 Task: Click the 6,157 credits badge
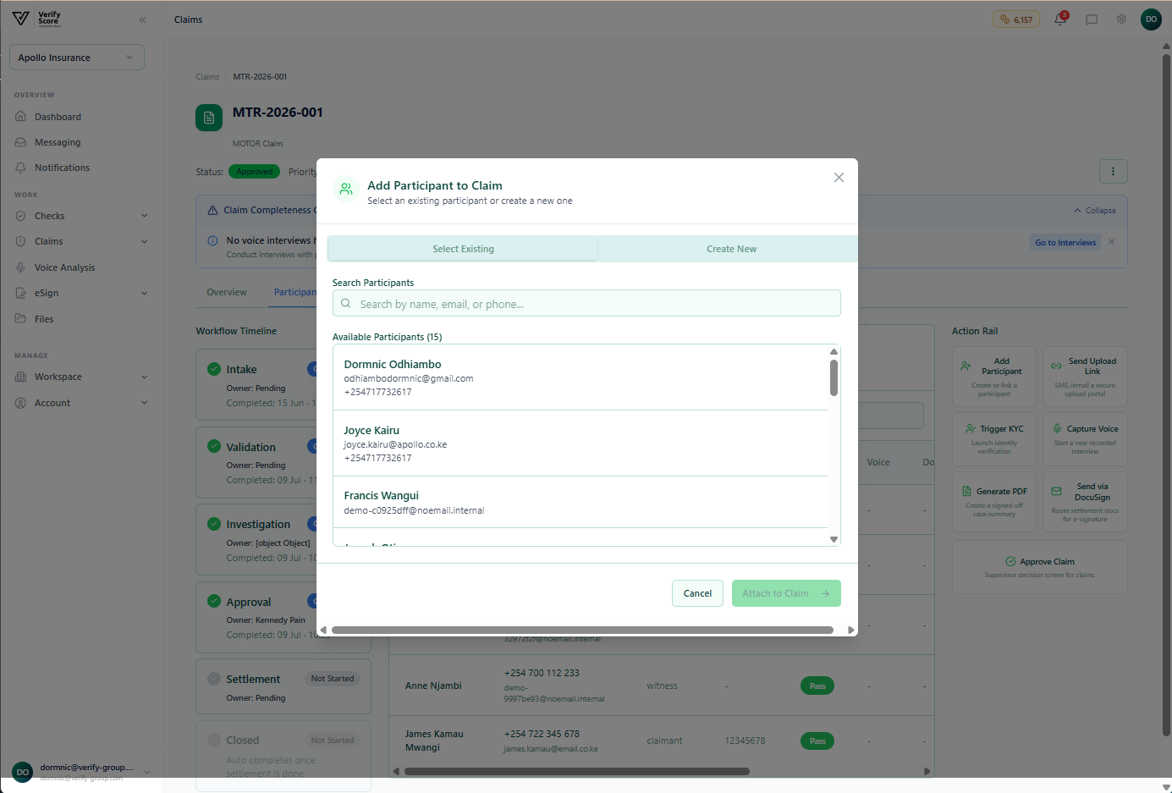[1016, 19]
